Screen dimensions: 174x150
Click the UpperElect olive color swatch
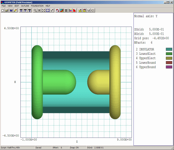tap(169, 58)
